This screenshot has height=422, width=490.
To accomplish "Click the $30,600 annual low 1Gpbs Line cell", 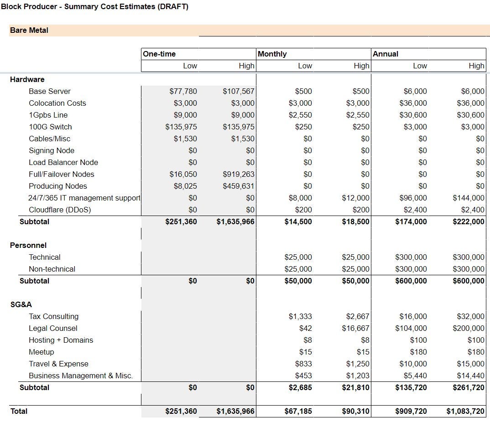I will 413,115.
